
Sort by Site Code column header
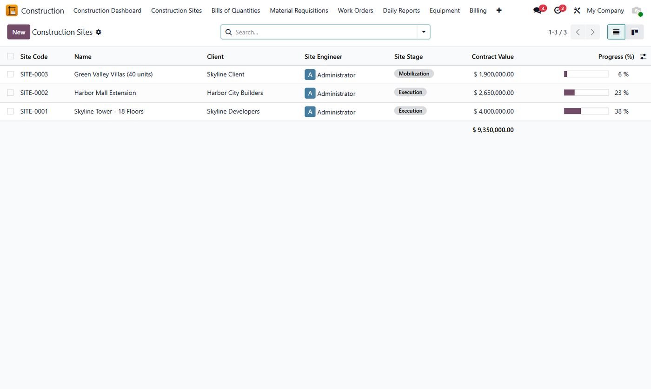coord(34,56)
